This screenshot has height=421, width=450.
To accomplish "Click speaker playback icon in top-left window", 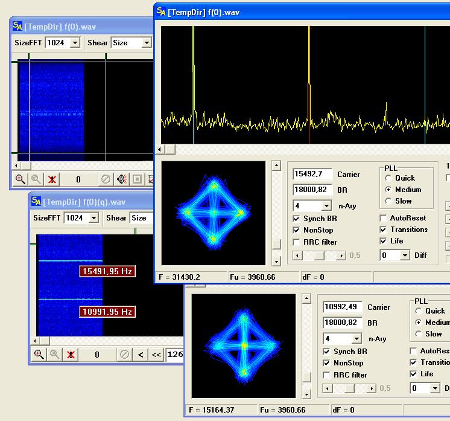I will [122, 179].
